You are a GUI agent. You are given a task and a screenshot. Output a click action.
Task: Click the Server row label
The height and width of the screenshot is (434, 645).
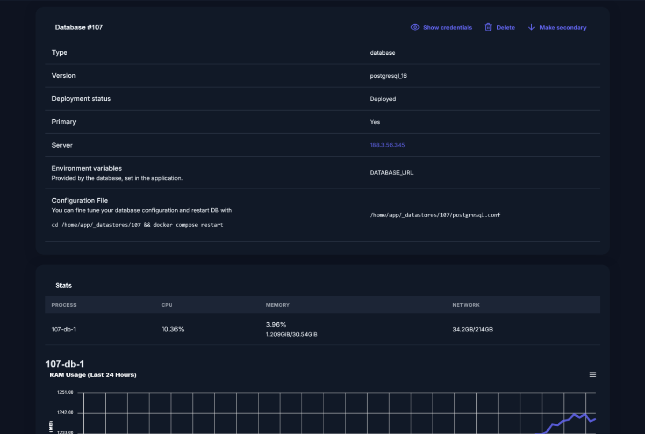click(x=62, y=146)
